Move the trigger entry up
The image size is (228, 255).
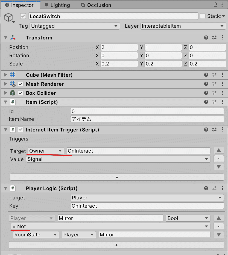coord(219,150)
